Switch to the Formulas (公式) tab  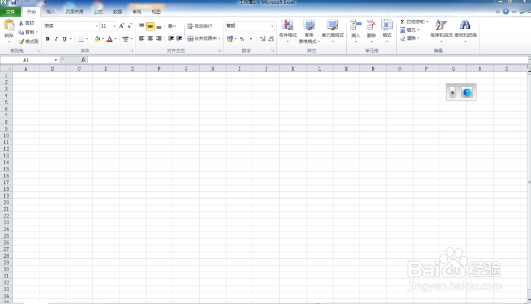(x=98, y=12)
